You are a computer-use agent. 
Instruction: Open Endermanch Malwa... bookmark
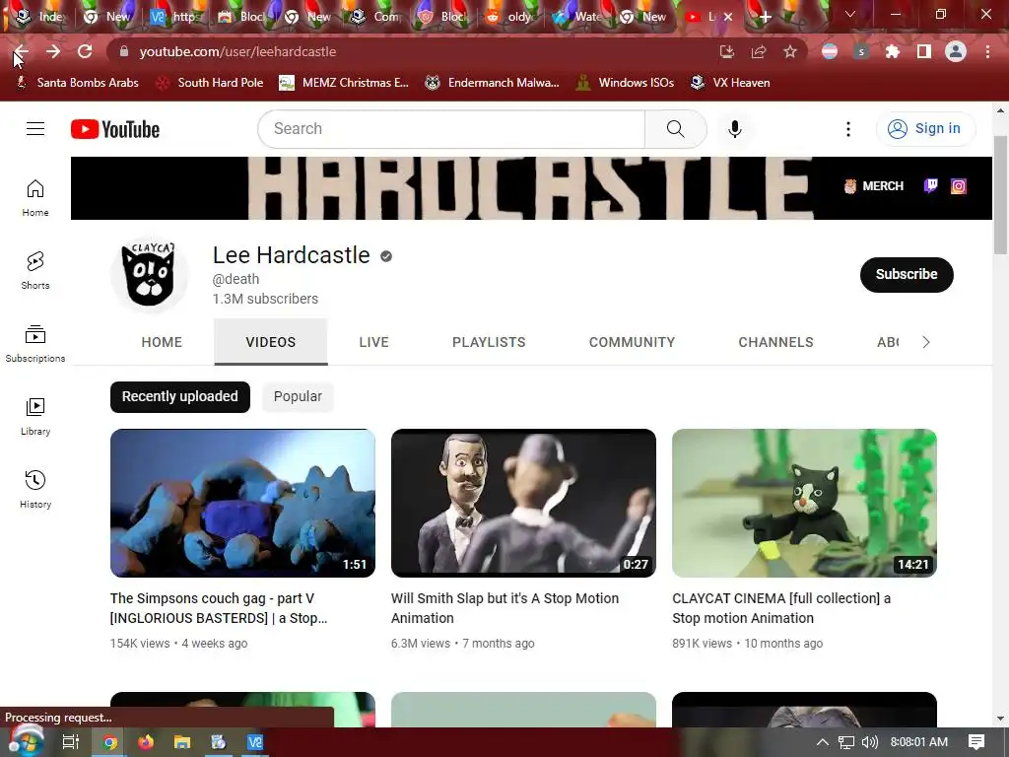493,83
